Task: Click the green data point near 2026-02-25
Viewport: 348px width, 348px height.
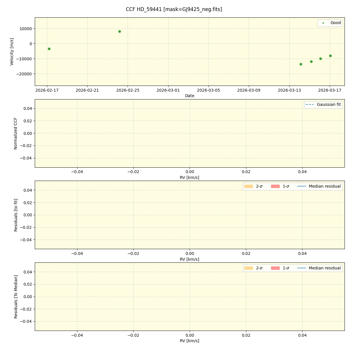Action: (x=119, y=31)
